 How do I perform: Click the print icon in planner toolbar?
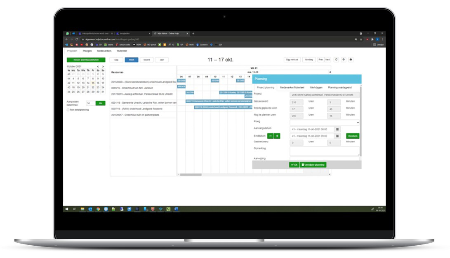tap(351, 60)
